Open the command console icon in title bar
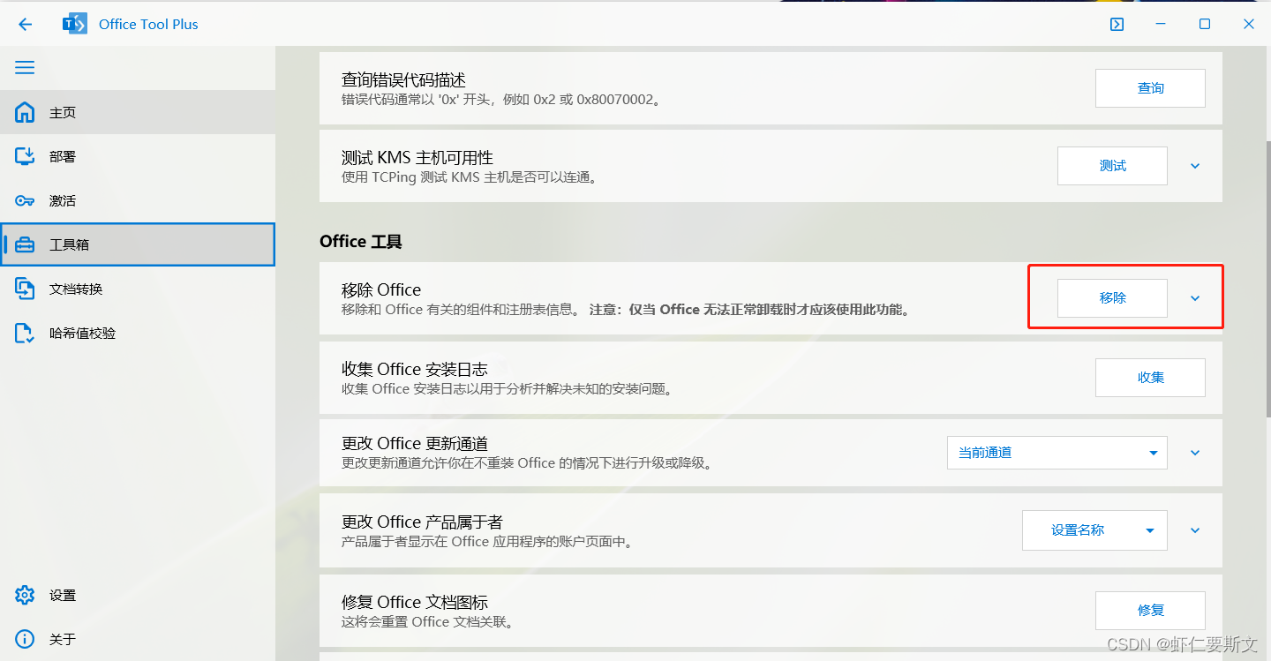 pyautogui.click(x=1117, y=25)
